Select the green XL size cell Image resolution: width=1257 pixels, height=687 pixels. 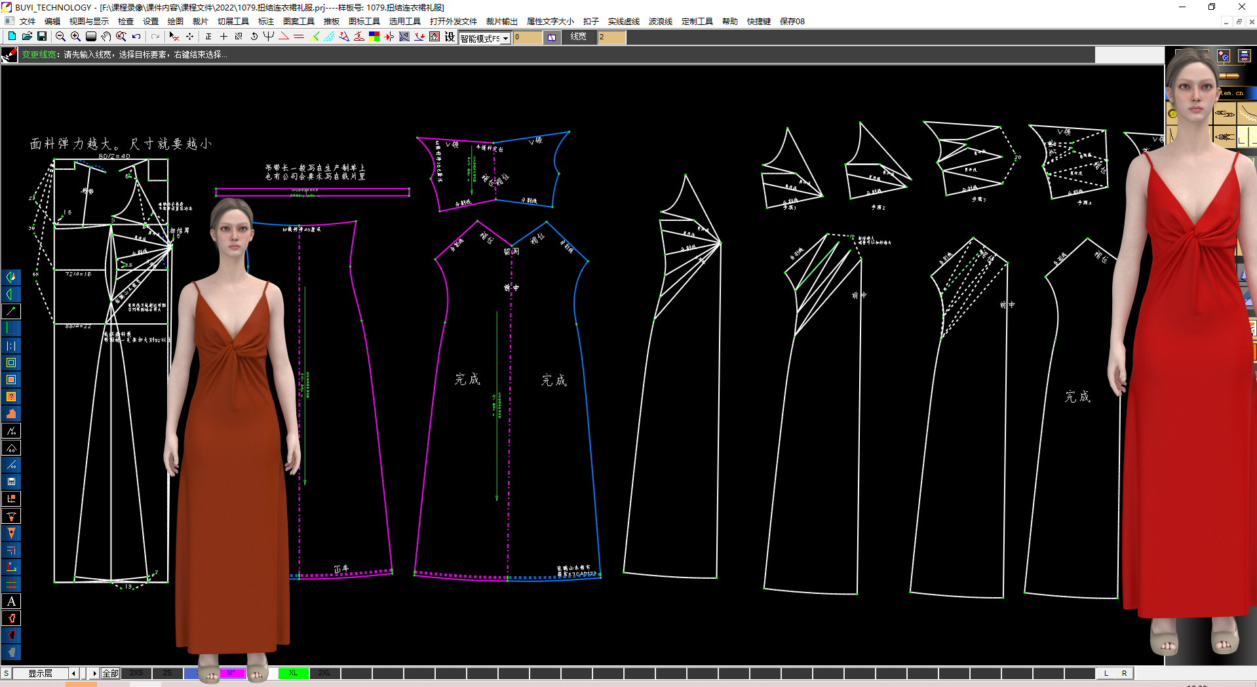tap(293, 673)
